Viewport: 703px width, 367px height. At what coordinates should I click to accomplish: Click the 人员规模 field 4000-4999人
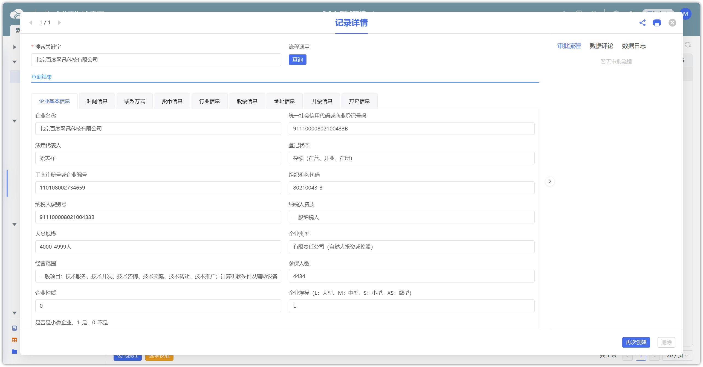point(158,247)
